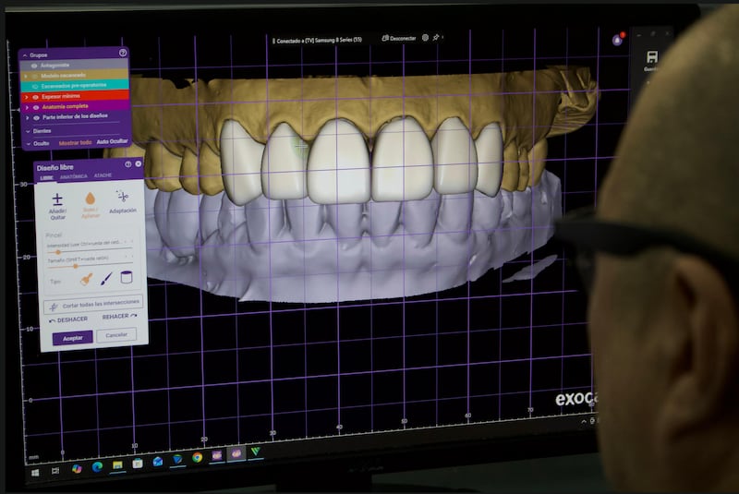Click Desconectar in the top bar
The image size is (739, 494).
[399, 38]
